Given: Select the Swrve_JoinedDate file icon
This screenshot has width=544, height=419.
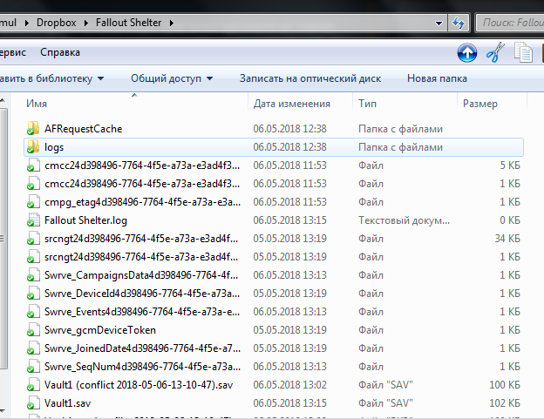Looking at the screenshot, I should [x=32, y=348].
